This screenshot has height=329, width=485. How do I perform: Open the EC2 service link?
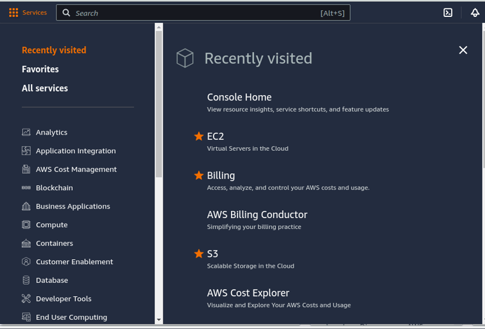[x=215, y=136]
